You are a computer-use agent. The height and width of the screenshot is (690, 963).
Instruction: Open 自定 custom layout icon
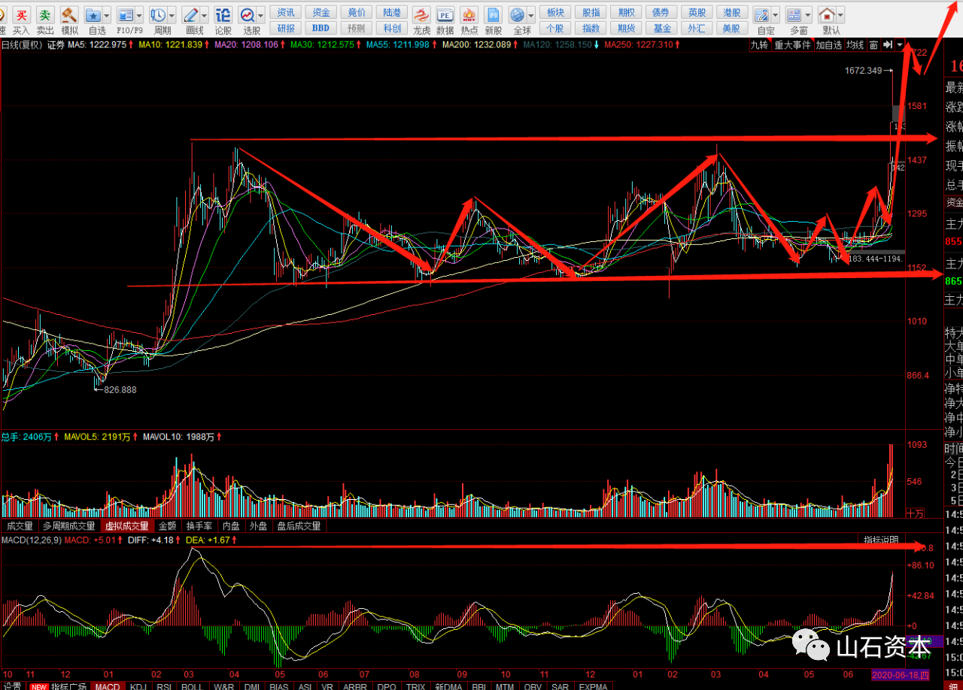click(x=761, y=14)
